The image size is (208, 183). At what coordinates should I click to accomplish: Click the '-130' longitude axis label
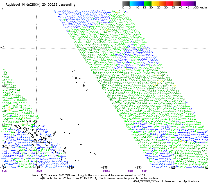[x=138, y=168]
